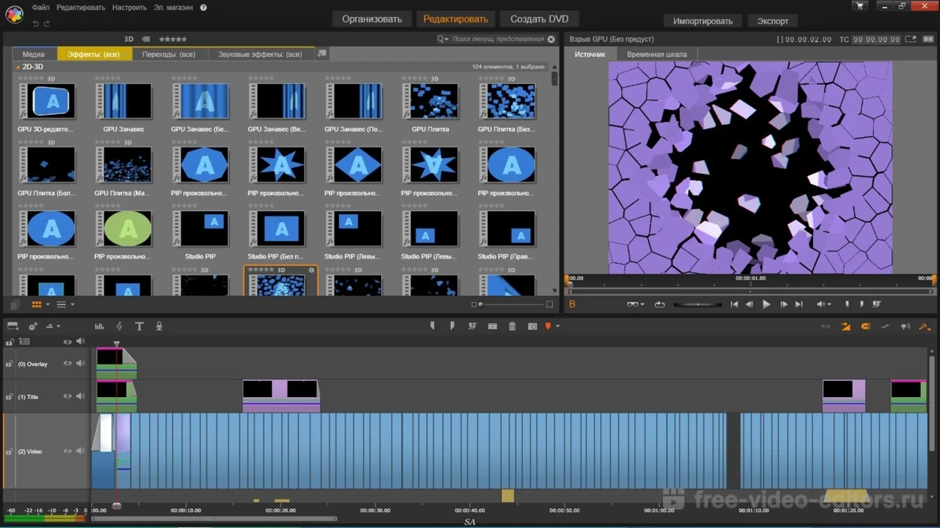Take a snapshot with camera icon
Screen dimensions: 940x528
click(532, 327)
